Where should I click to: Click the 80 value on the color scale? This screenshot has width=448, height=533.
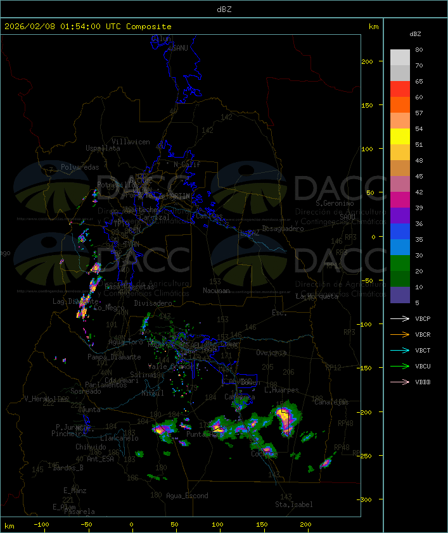pos(419,49)
